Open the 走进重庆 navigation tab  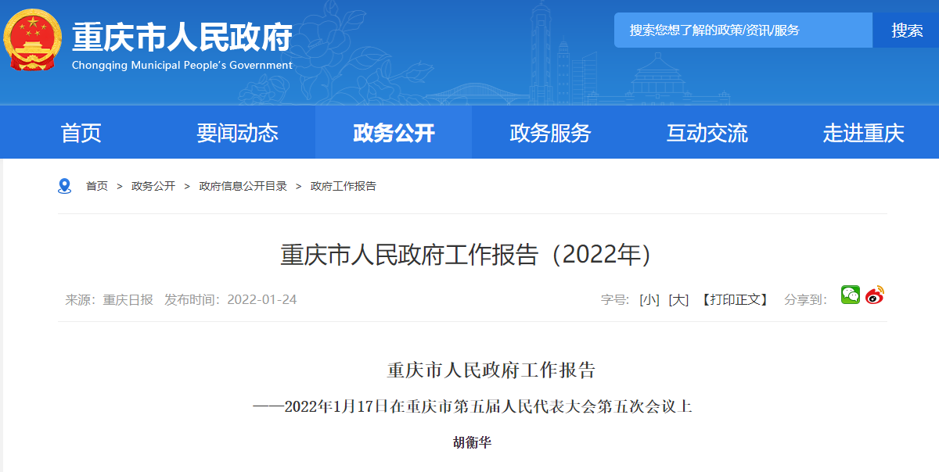click(x=863, y=133)
